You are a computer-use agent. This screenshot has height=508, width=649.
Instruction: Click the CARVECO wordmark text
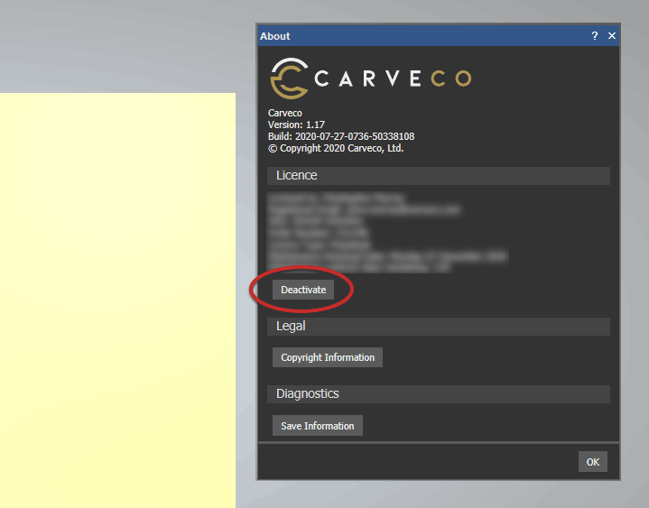click(x=392, y=79)
